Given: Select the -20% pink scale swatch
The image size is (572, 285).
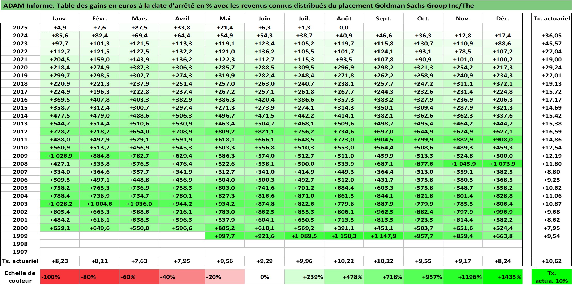Looking at the screenshot, I should [225, 277].
